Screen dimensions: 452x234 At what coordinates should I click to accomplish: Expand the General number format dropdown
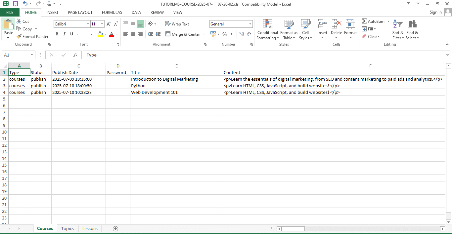coord(250,24)
